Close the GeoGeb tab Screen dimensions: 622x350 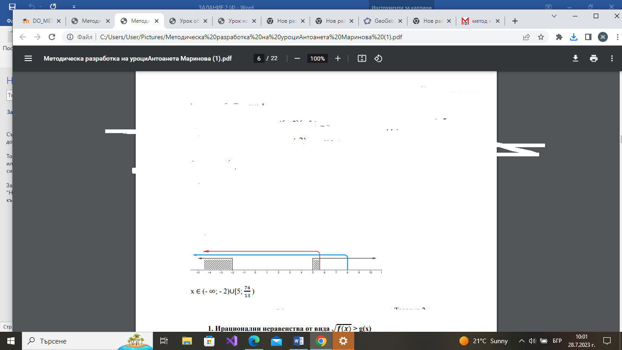pos(400,21)
